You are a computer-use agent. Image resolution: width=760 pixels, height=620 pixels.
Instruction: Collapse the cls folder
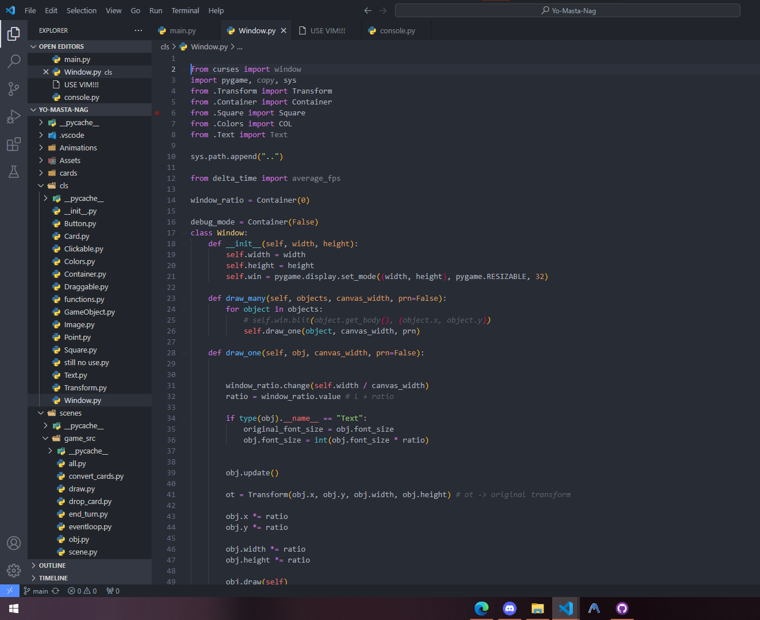point(64,186)
